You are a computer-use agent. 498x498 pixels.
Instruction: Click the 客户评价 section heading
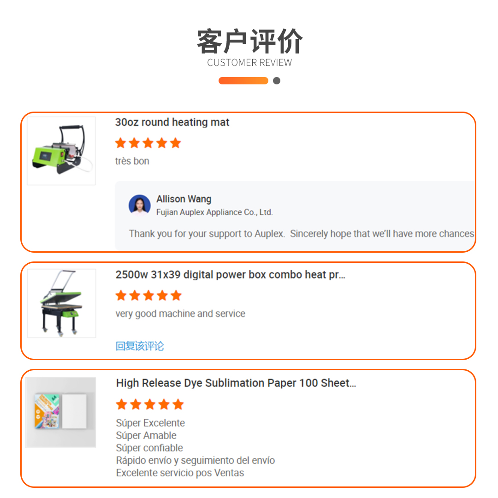tap(249, 41)
